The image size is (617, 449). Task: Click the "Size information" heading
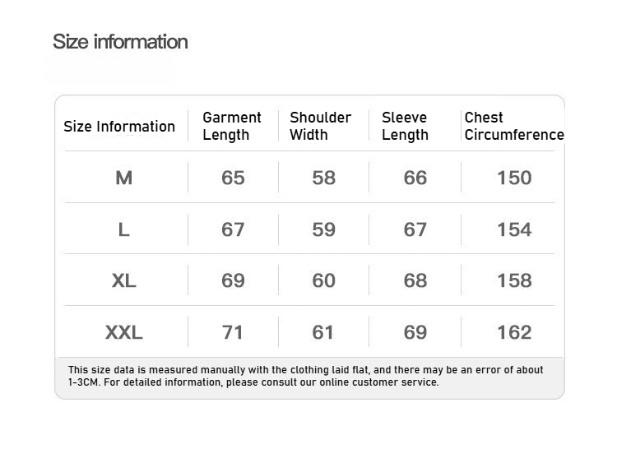coord(120,42)
